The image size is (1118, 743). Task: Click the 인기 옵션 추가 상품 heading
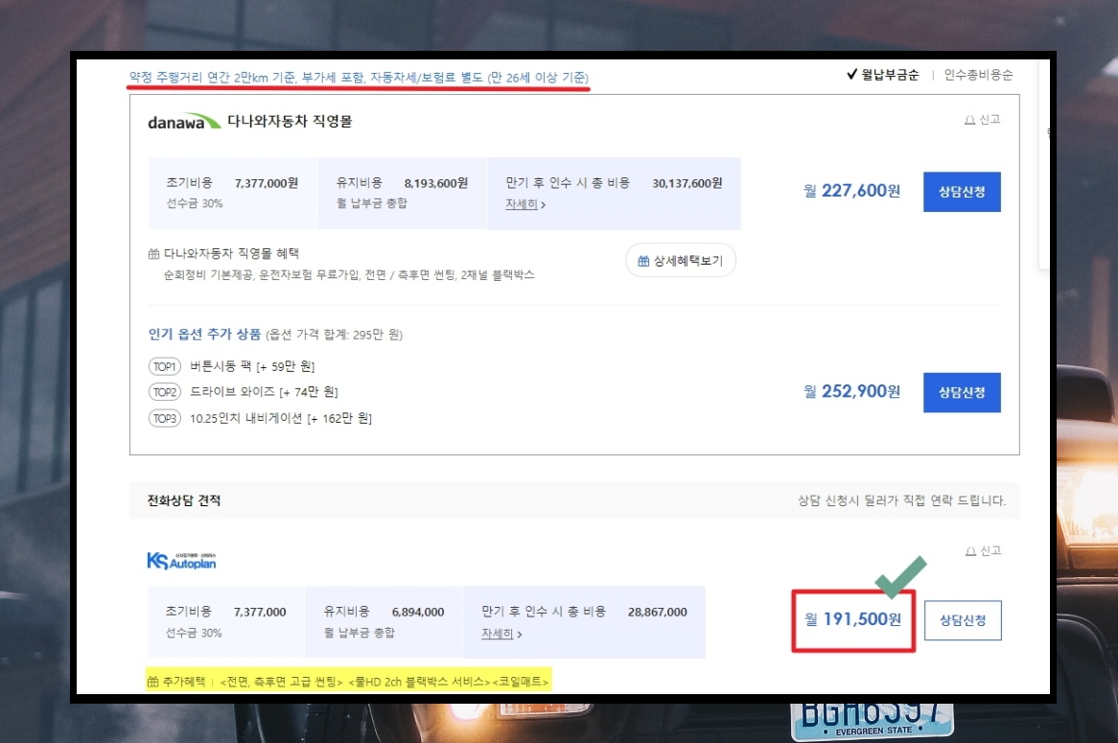[204, 334]
